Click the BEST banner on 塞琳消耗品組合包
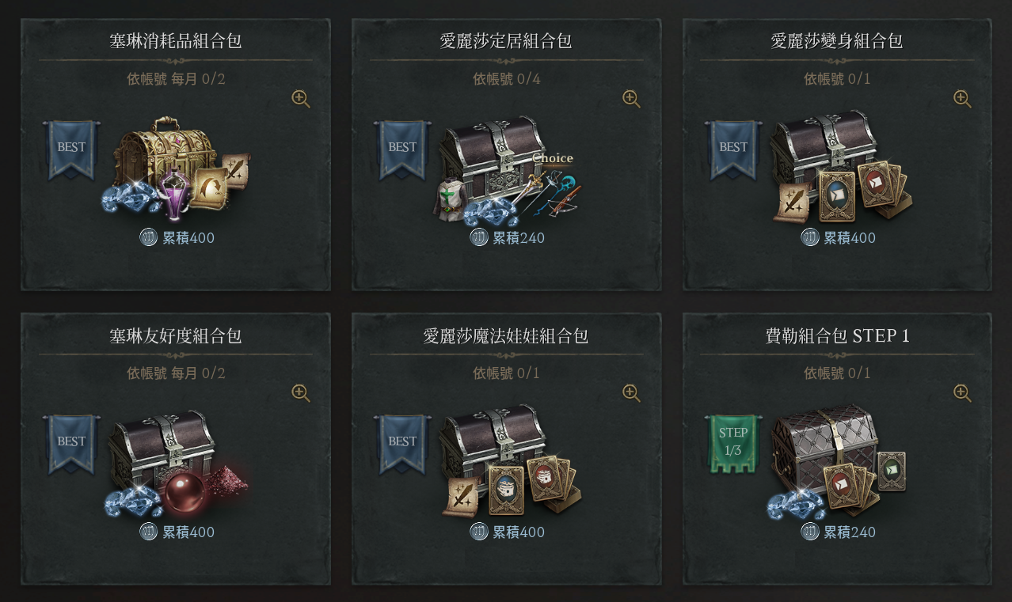Image resolution: width=1012 pixels, height=602 pixels. pyautogui.click(x=71, y=150)
